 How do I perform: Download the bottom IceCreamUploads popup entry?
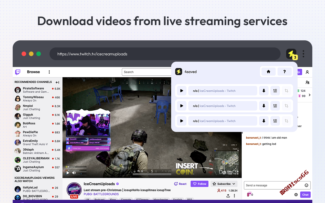[x=264, y=121]
